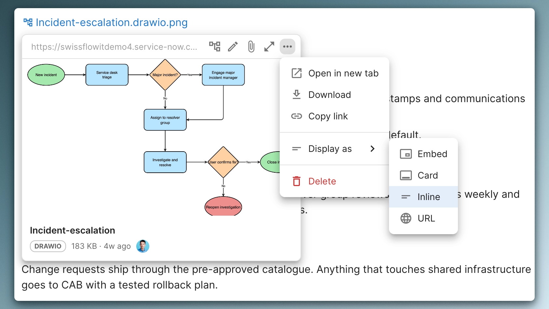Screen dimensions: 549x309
Task: Expand the diagram with the fullscreen arrows icon
Action: [269, 47]
